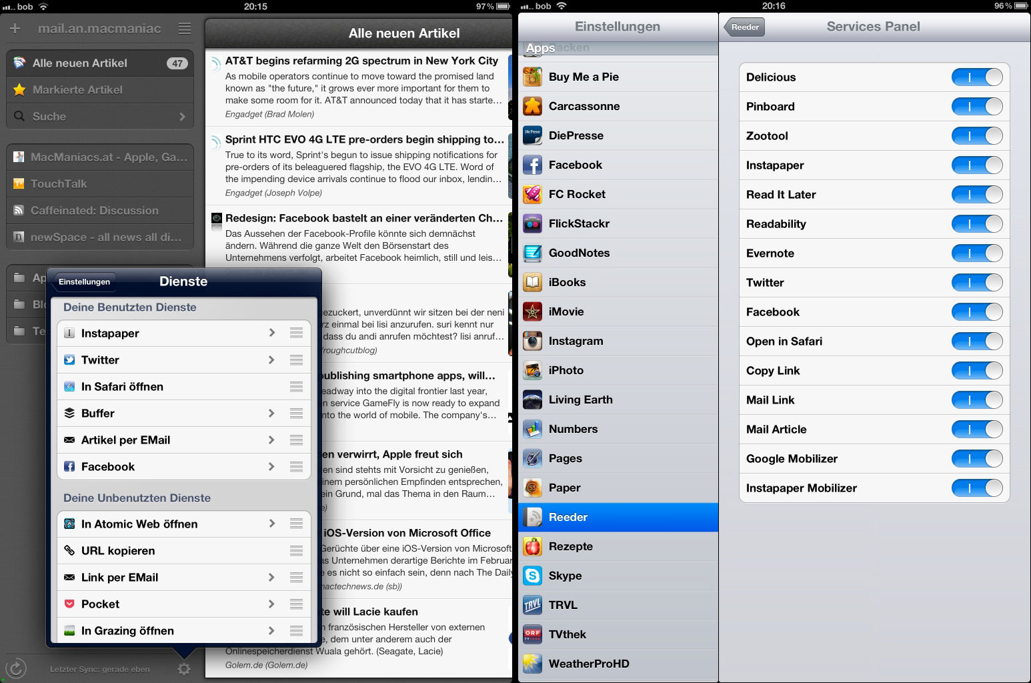Grab the reorder handle of In Safari öffnen
Image resolution: width=1031 pixels, height=683 pixels.
click(297, 387)
